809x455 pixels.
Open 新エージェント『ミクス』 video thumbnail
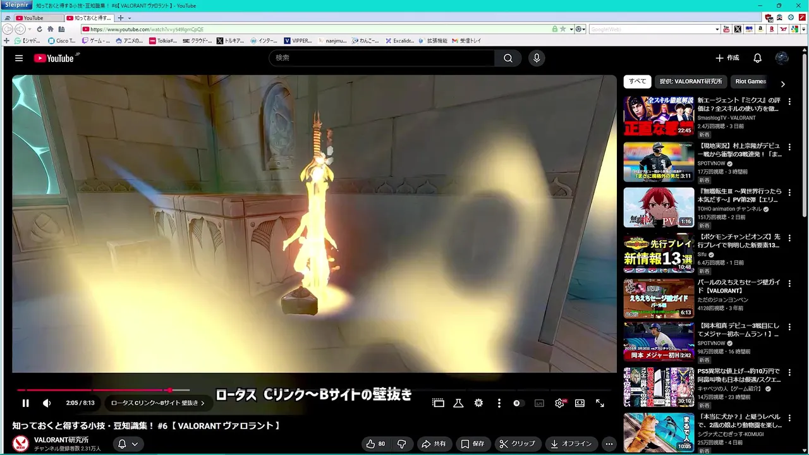click(x=659, y=116)
